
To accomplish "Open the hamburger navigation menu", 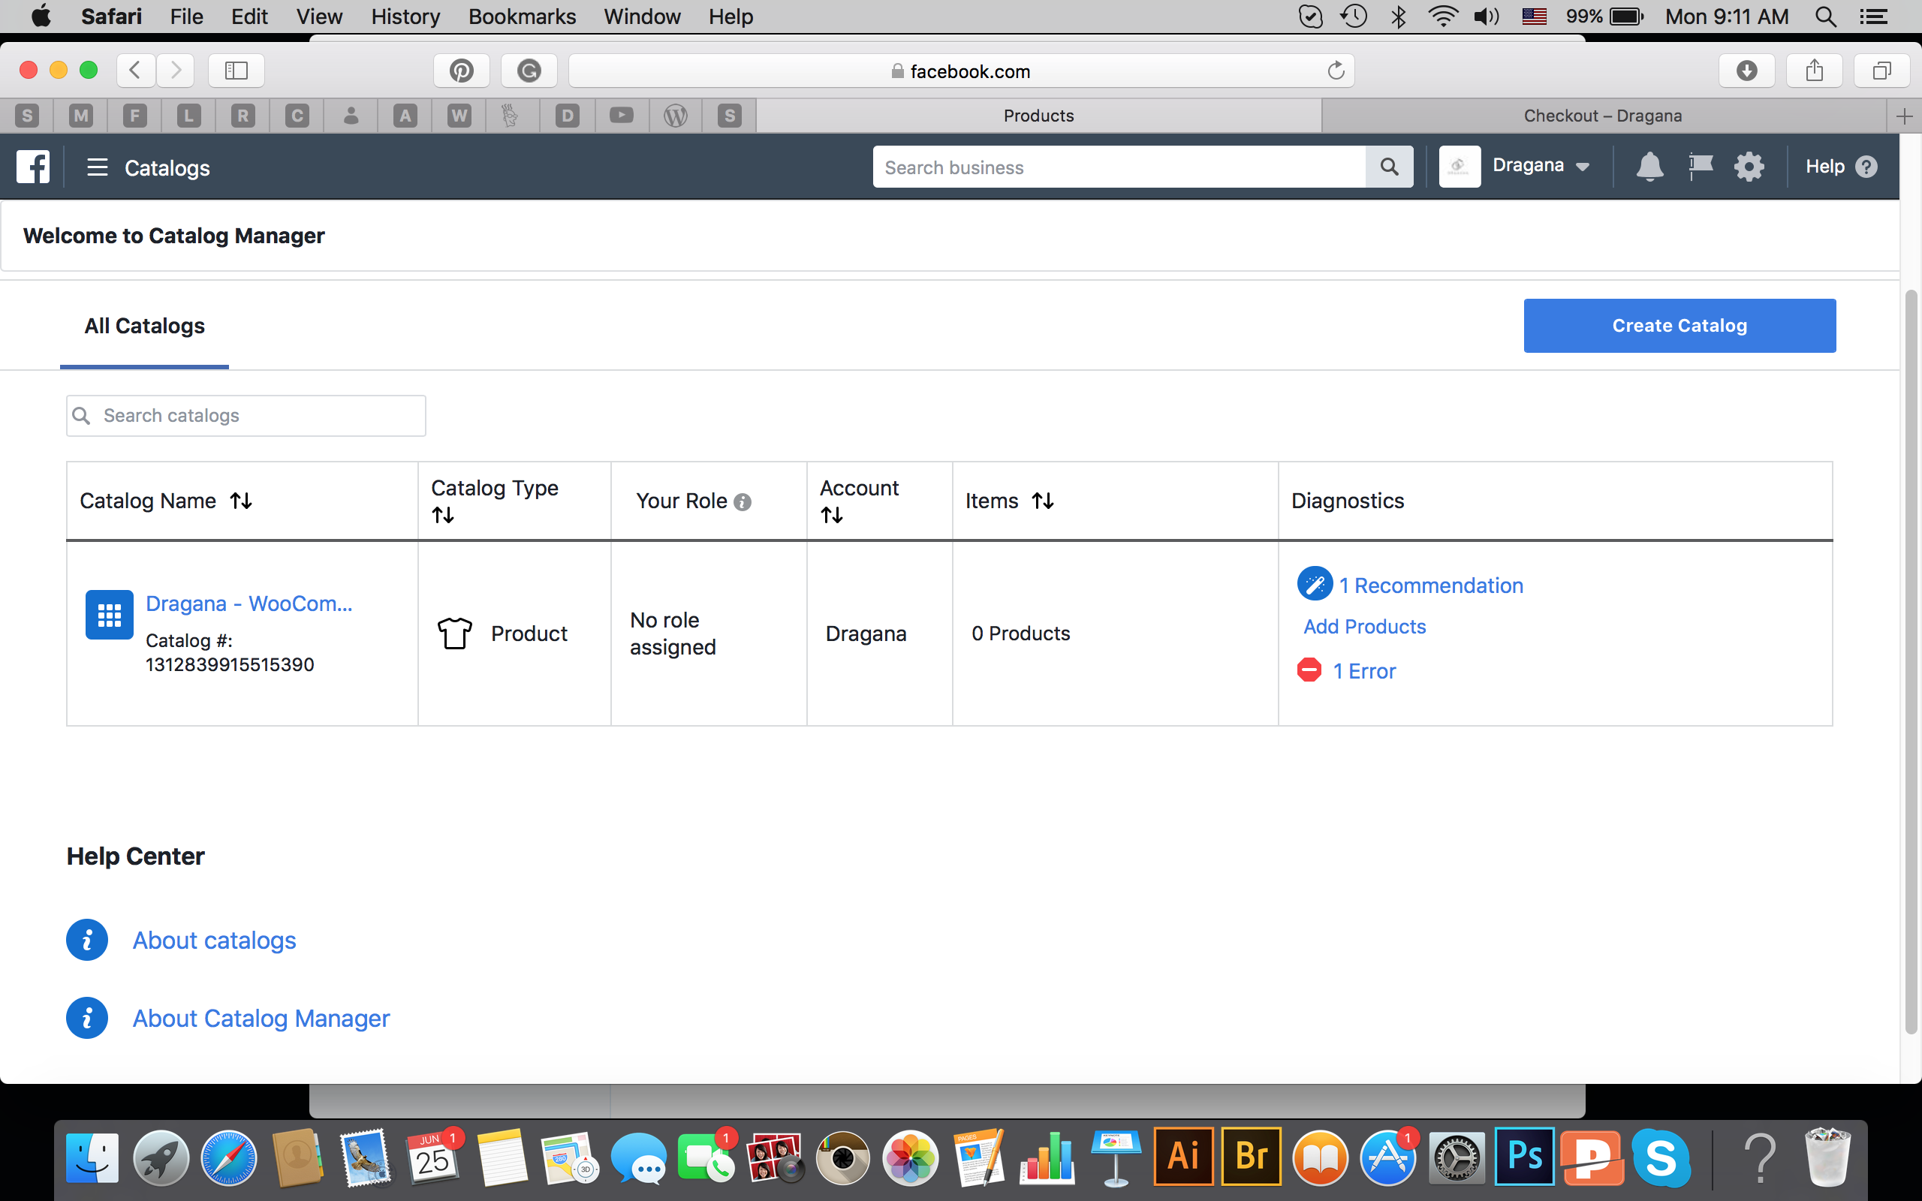I will point(97,167).
